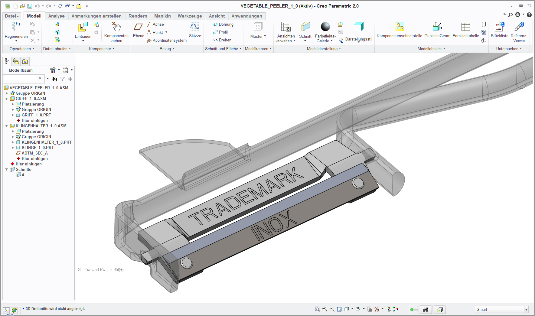Toggle the selection box cube button in the status bar

440,310
